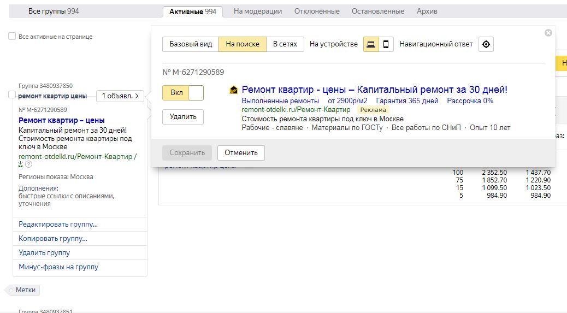Open the Архив tab

427,11
